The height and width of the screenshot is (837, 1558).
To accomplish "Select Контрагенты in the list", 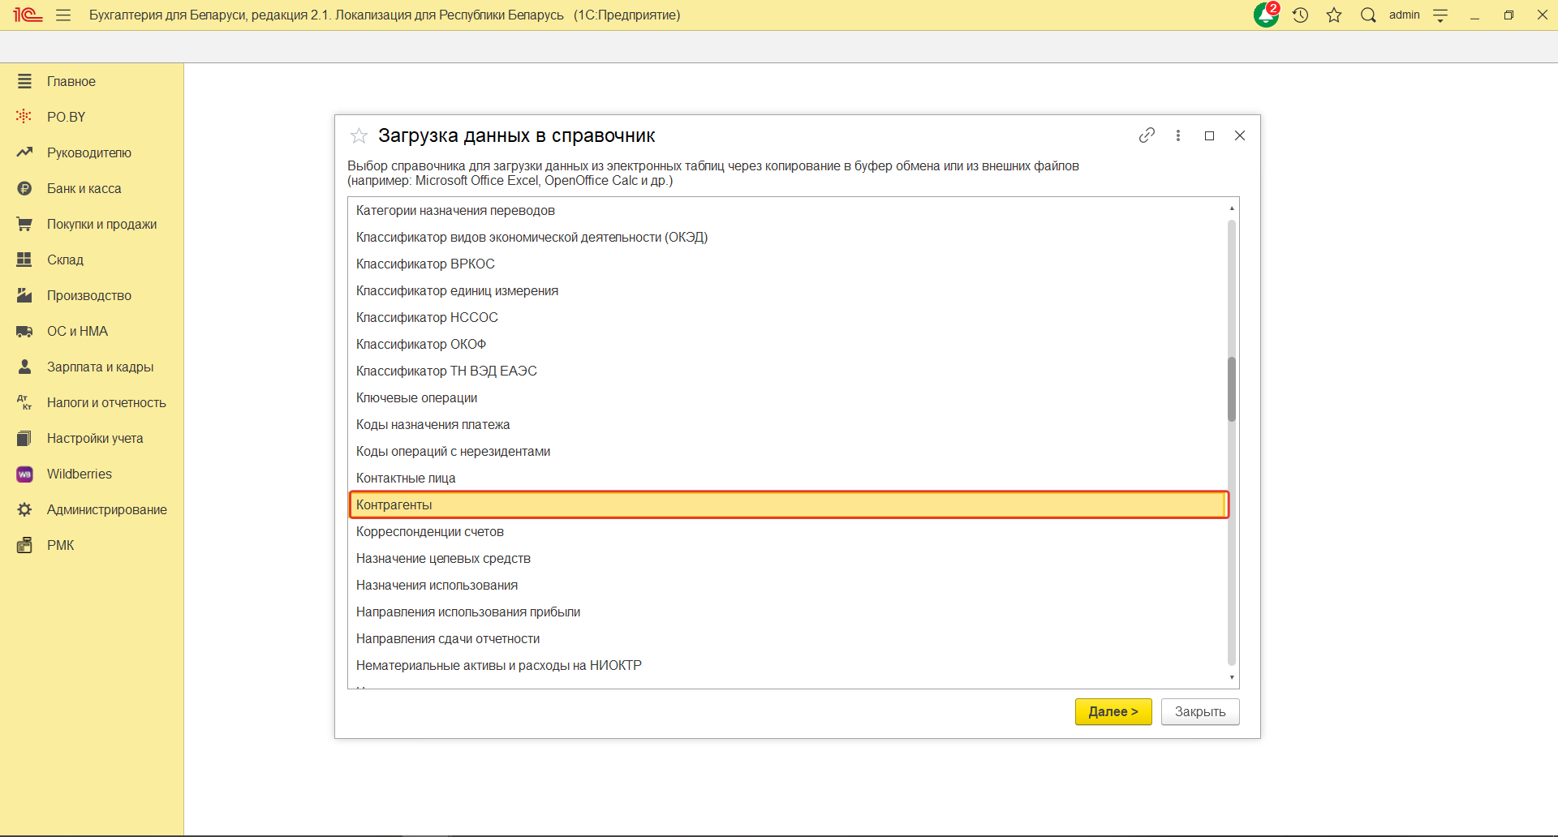I will click(394, 504).
